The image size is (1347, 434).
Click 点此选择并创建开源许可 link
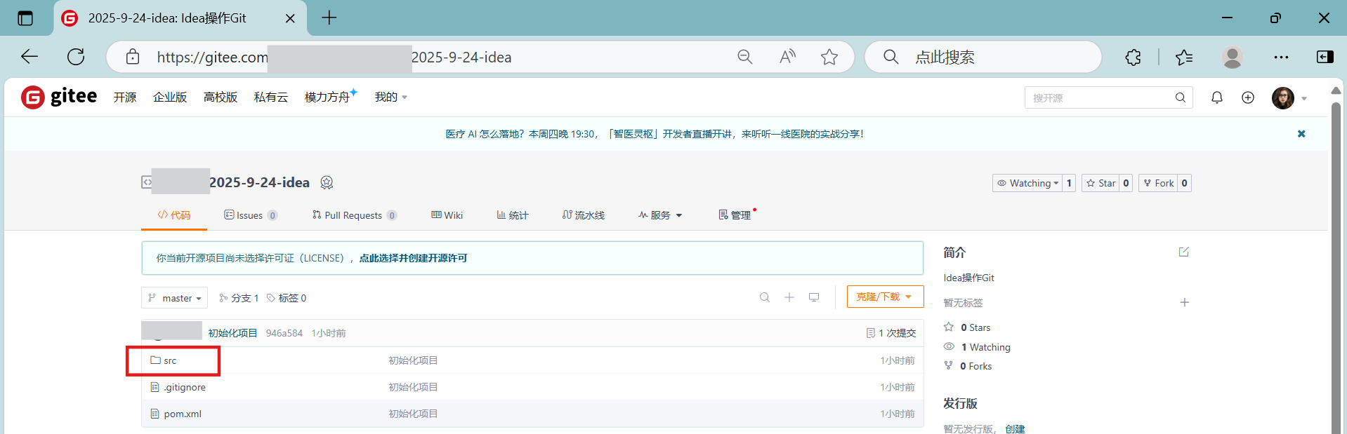413,258
